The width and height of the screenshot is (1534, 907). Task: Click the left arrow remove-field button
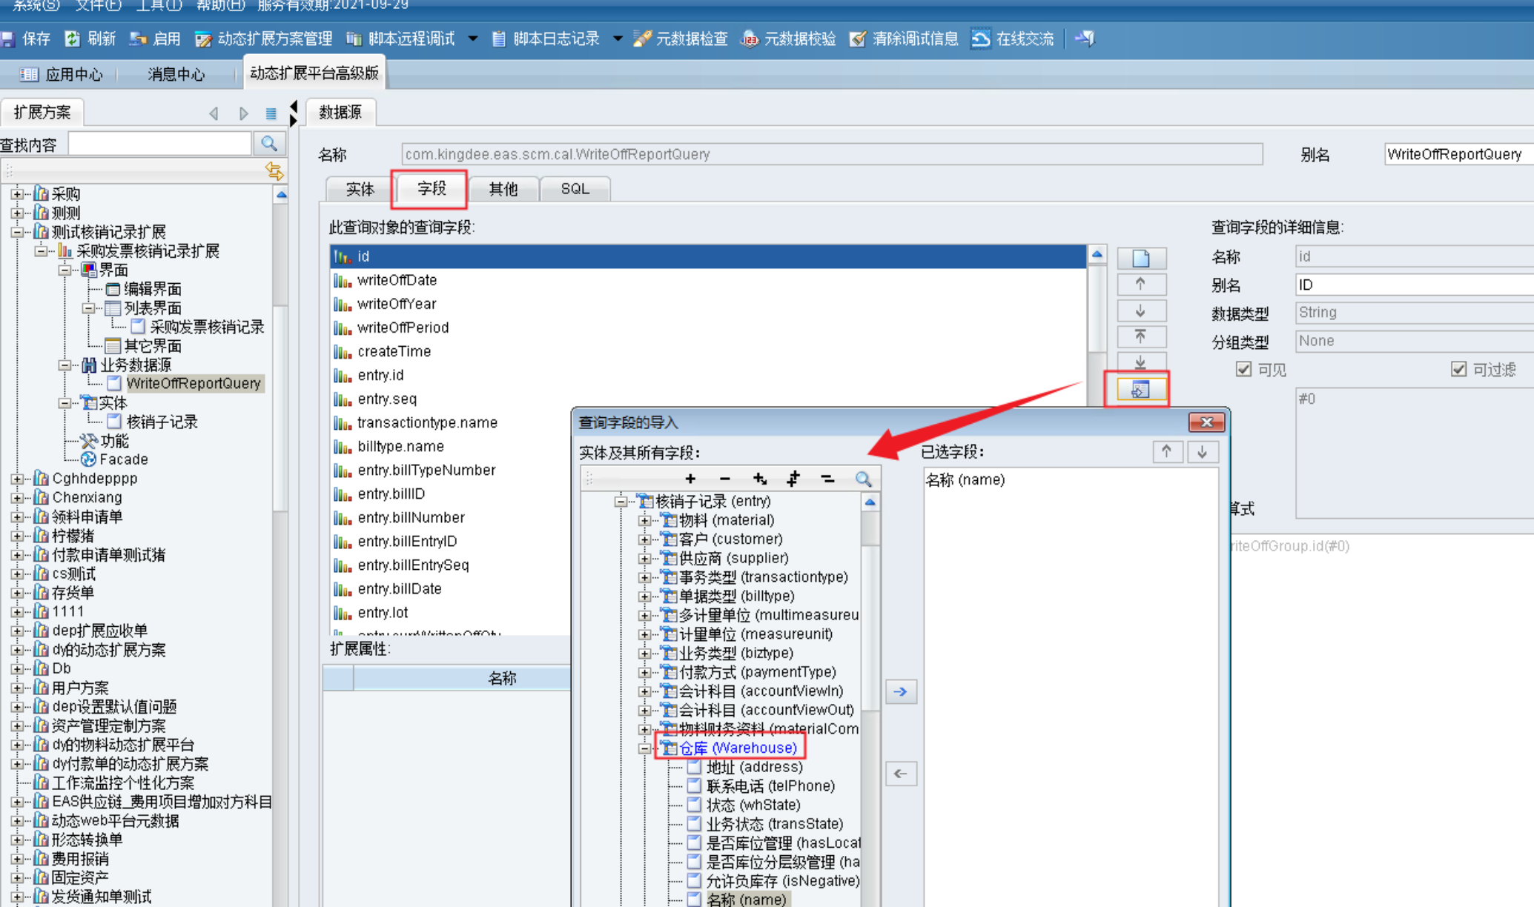(901, 774)
